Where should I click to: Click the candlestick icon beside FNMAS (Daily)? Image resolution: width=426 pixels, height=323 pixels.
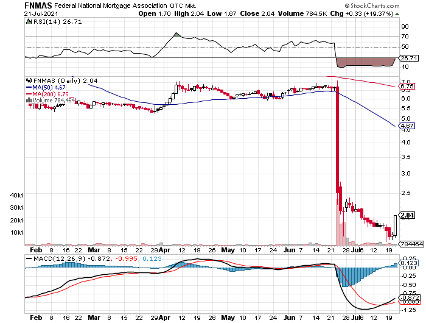pos(29,80)
